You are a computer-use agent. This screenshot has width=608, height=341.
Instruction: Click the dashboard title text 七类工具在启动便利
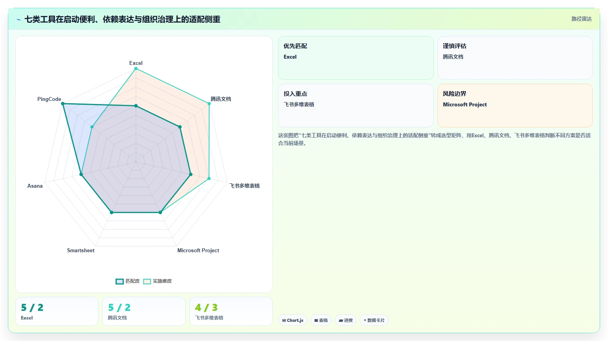(x=122, y=19)
